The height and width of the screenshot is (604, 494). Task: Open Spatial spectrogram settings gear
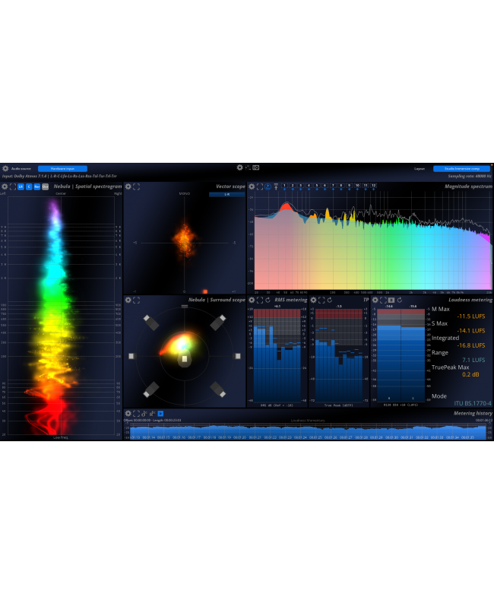pos(5,186)
